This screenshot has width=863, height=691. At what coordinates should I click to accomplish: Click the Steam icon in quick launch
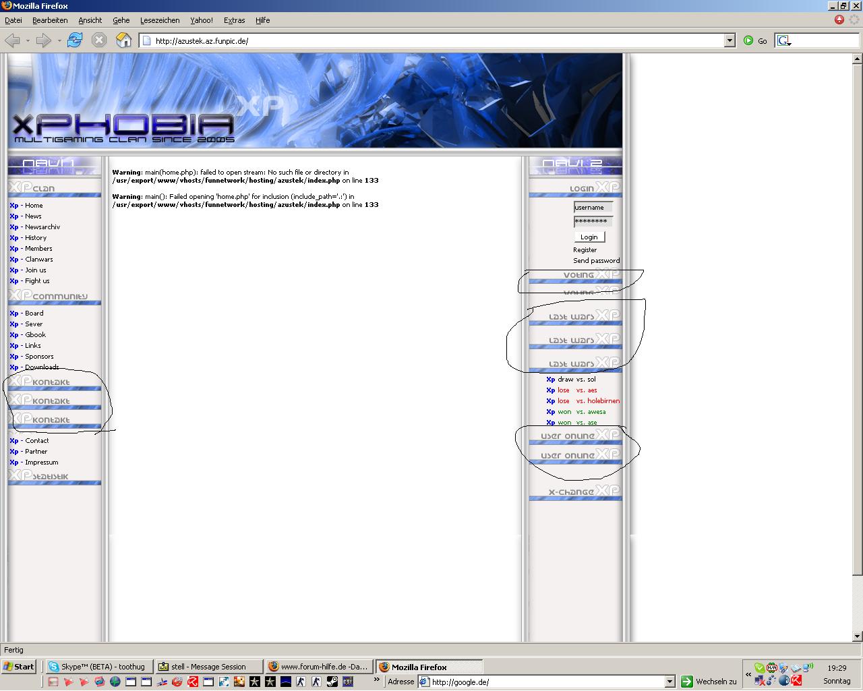tap(332, 682)
